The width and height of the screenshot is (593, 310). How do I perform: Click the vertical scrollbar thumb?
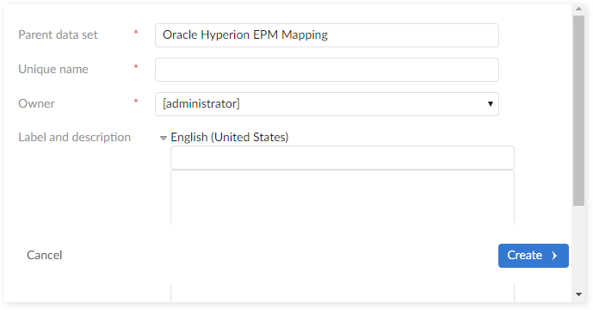pos(578,110)
